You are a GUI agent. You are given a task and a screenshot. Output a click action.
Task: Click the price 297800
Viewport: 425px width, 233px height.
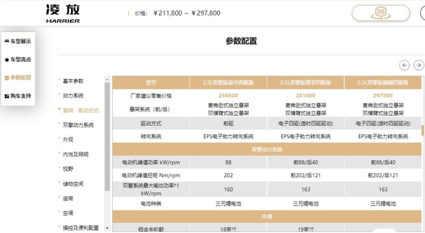383,96
